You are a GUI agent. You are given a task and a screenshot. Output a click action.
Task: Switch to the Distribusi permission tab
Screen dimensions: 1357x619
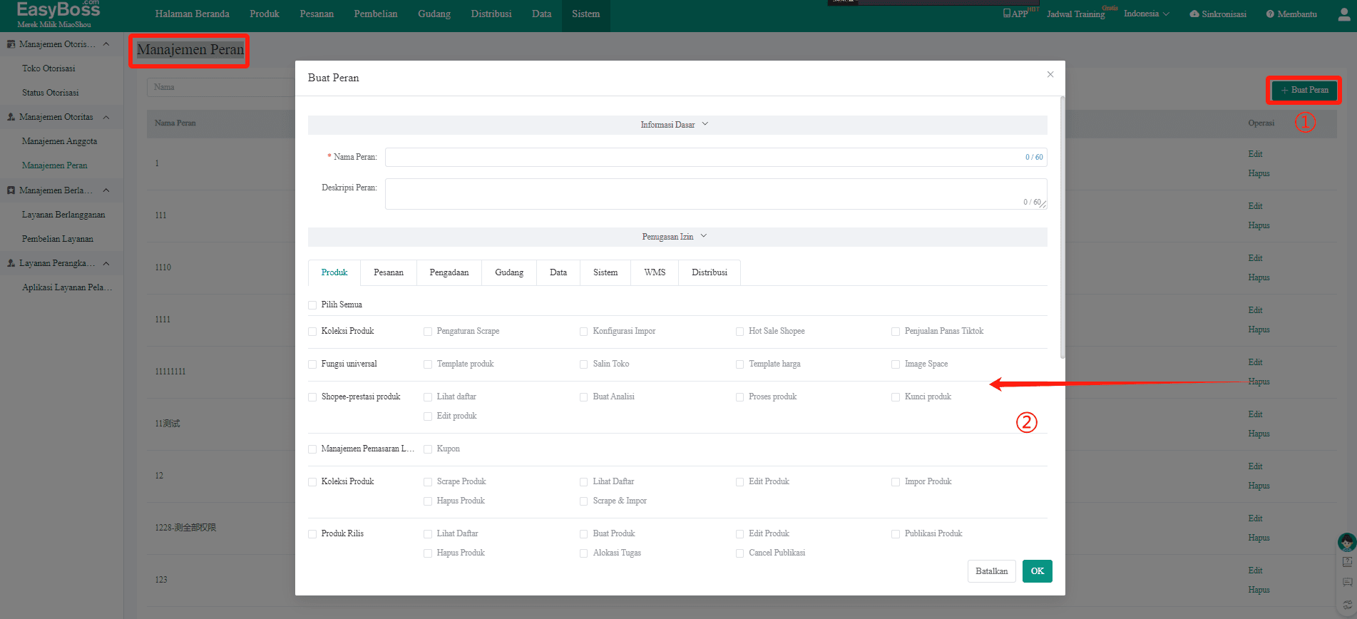click(x=710, y=272)
